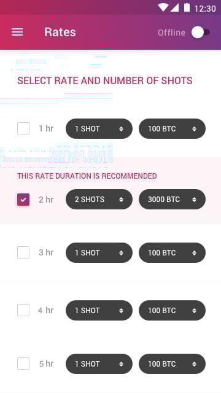Toggle the Offline switch
221x393 pixels.
[201, 33]
